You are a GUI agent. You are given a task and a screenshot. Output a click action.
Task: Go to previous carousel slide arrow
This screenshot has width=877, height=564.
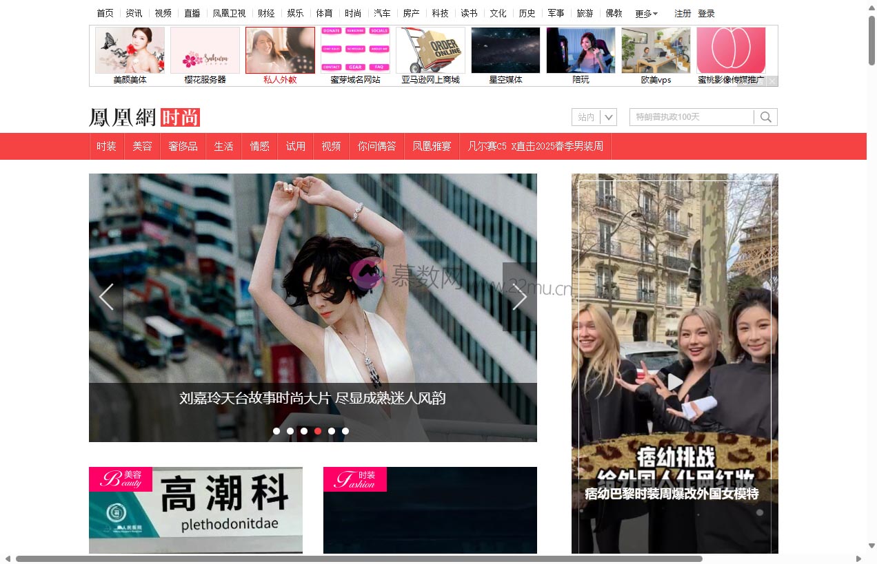coord(106,297)
